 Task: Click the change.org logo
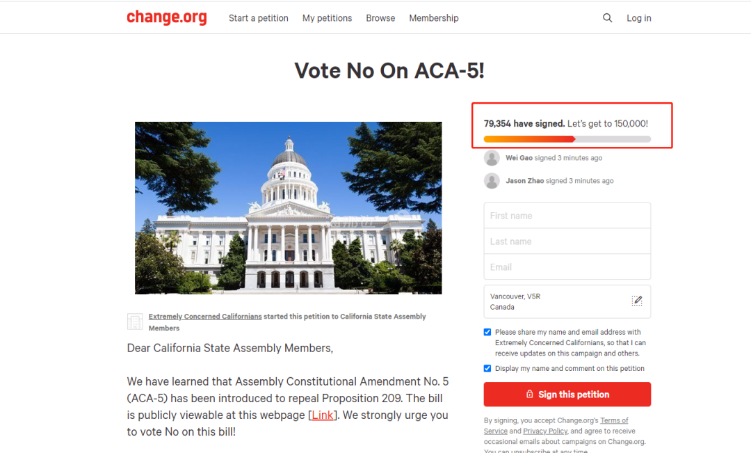(166, 17)
